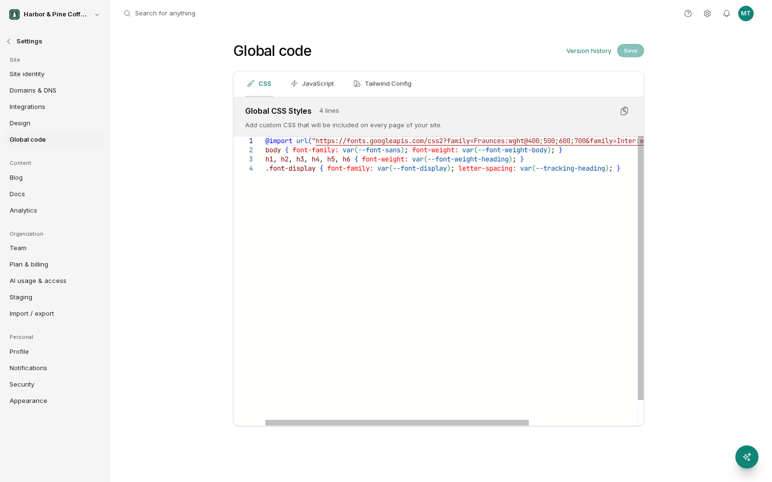The height and width of the screenshot is (482, 772).
Task: Click the body rule on line 2
Action: [414, 150]
